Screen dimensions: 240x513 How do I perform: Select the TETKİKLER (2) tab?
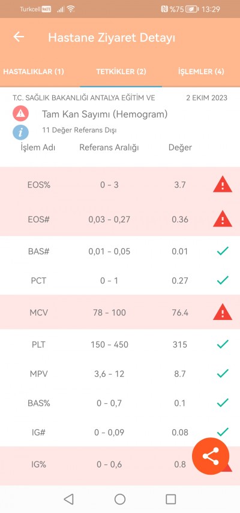pos(121,72)
